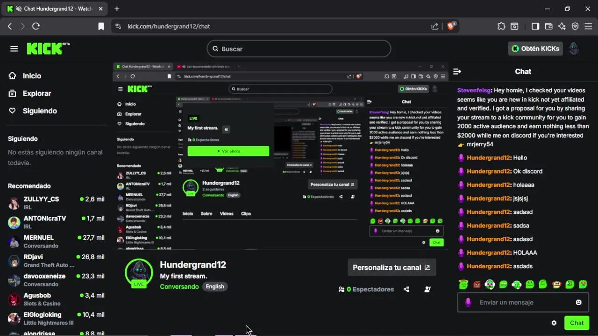Click the stream video preview area
This screenshot has height=336, width=598.
click(x=280, y=155)
